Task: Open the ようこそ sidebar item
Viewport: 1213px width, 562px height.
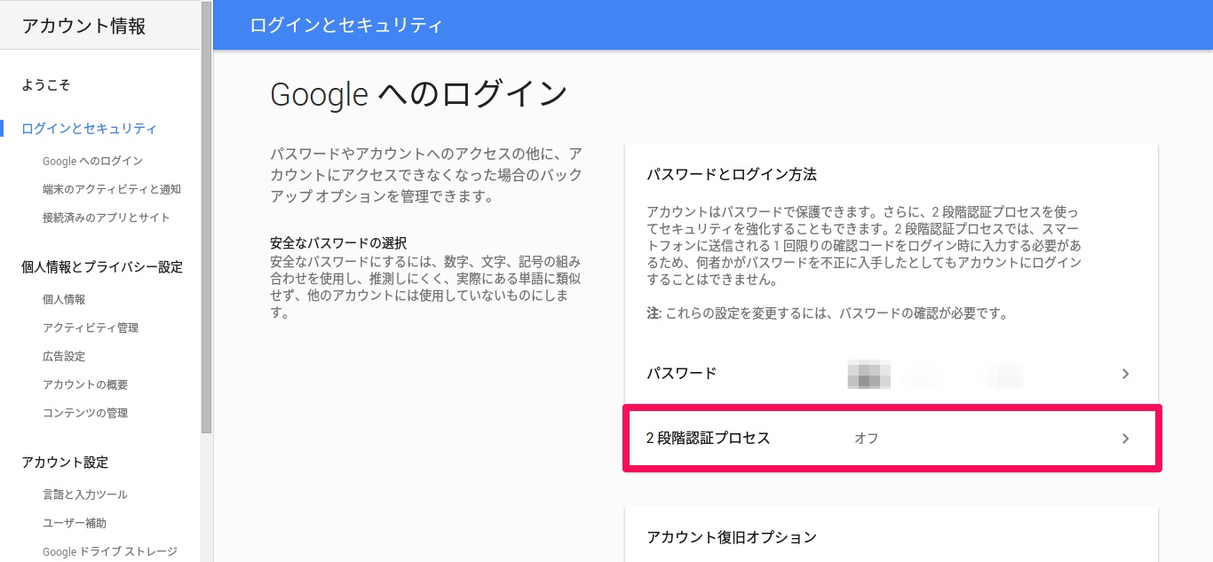Action: (45, 85)
